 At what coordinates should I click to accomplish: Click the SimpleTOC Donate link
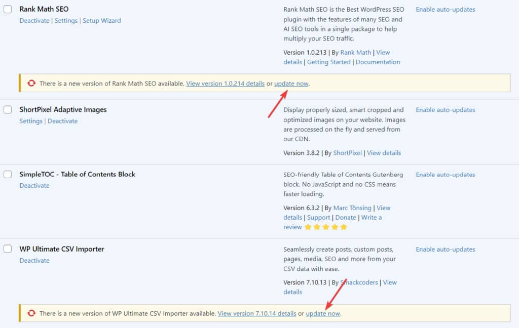click(x=346, y=218)
